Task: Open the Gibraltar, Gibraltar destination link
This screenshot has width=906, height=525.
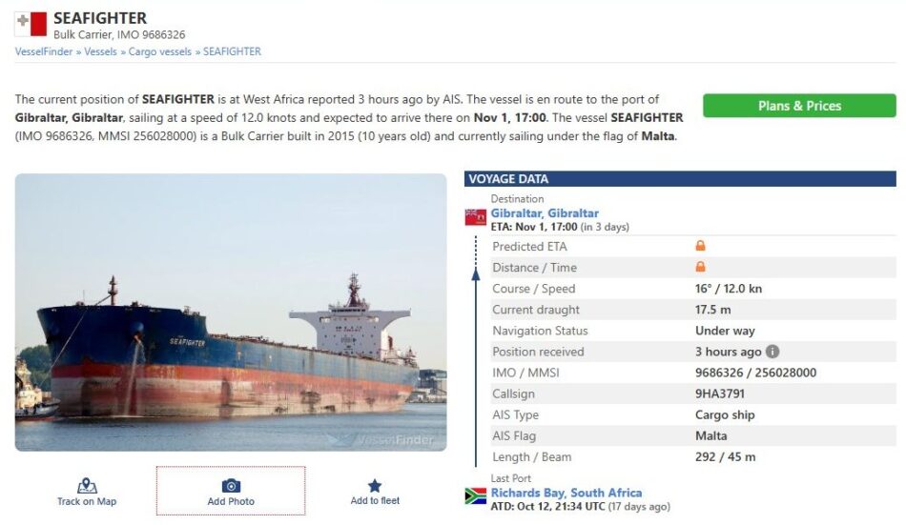Action: click(545, 213)
